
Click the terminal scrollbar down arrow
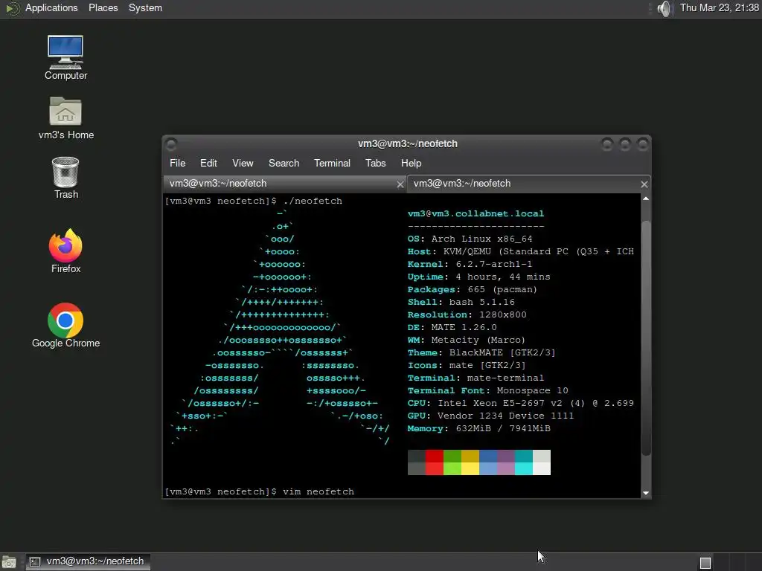[x=646, y=494]
